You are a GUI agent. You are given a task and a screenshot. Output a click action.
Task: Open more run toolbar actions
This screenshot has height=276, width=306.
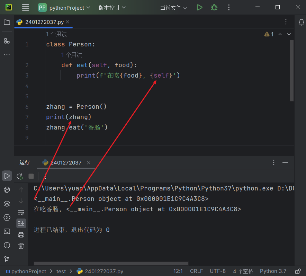pyautogui.click(x=45, y=177)
